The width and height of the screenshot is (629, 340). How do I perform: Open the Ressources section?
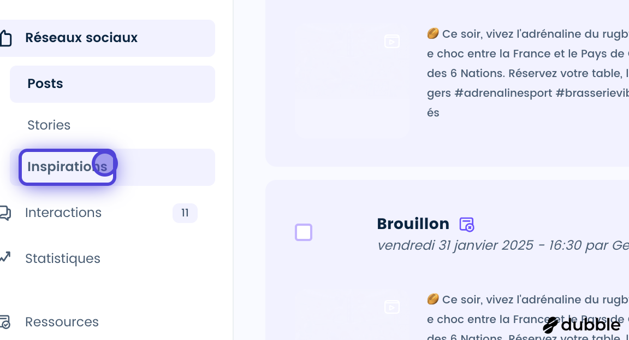(x=62, y=322)
